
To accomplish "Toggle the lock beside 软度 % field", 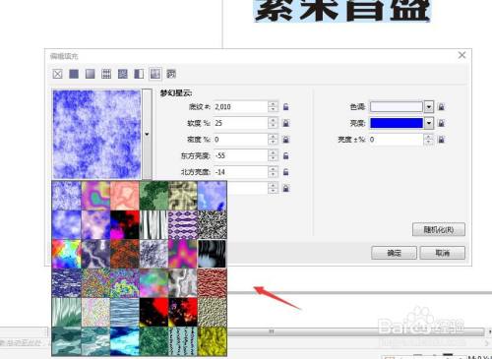I will coord(286,123).
